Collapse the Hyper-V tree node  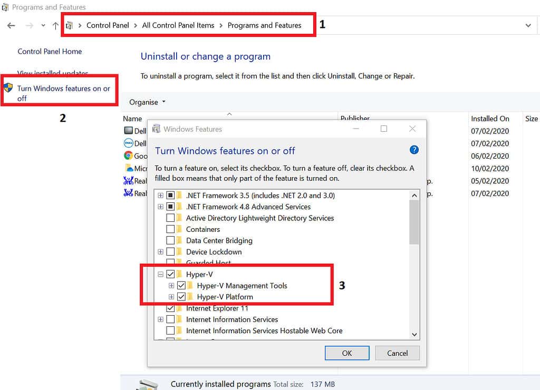pyautogui.click(x=160, y=275)
